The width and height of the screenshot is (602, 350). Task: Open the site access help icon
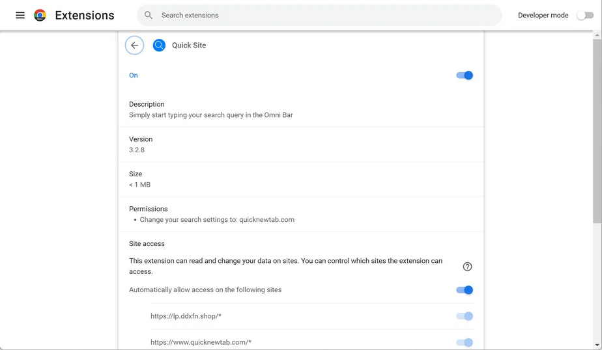coord(467,267)
